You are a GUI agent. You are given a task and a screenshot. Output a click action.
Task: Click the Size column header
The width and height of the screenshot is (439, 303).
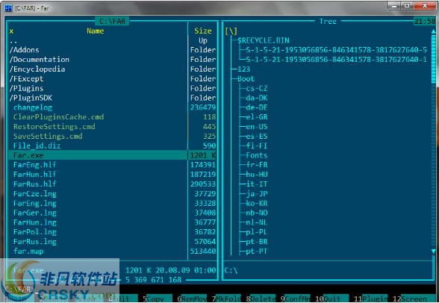click(203, 31)
